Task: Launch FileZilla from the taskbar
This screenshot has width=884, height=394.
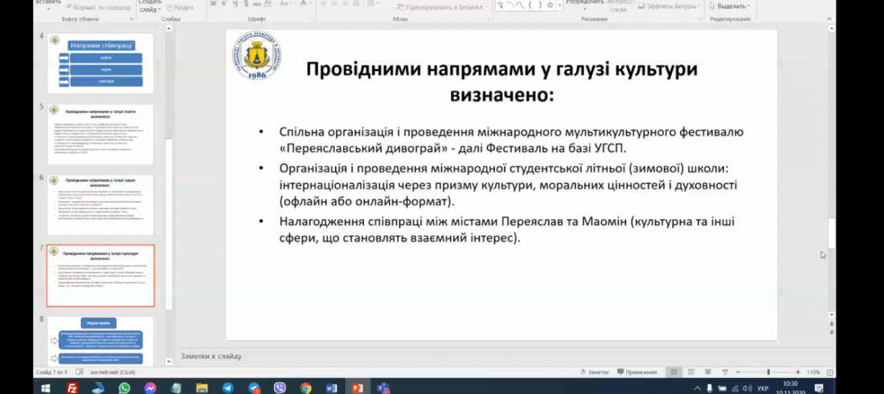Action: [72, 388]
